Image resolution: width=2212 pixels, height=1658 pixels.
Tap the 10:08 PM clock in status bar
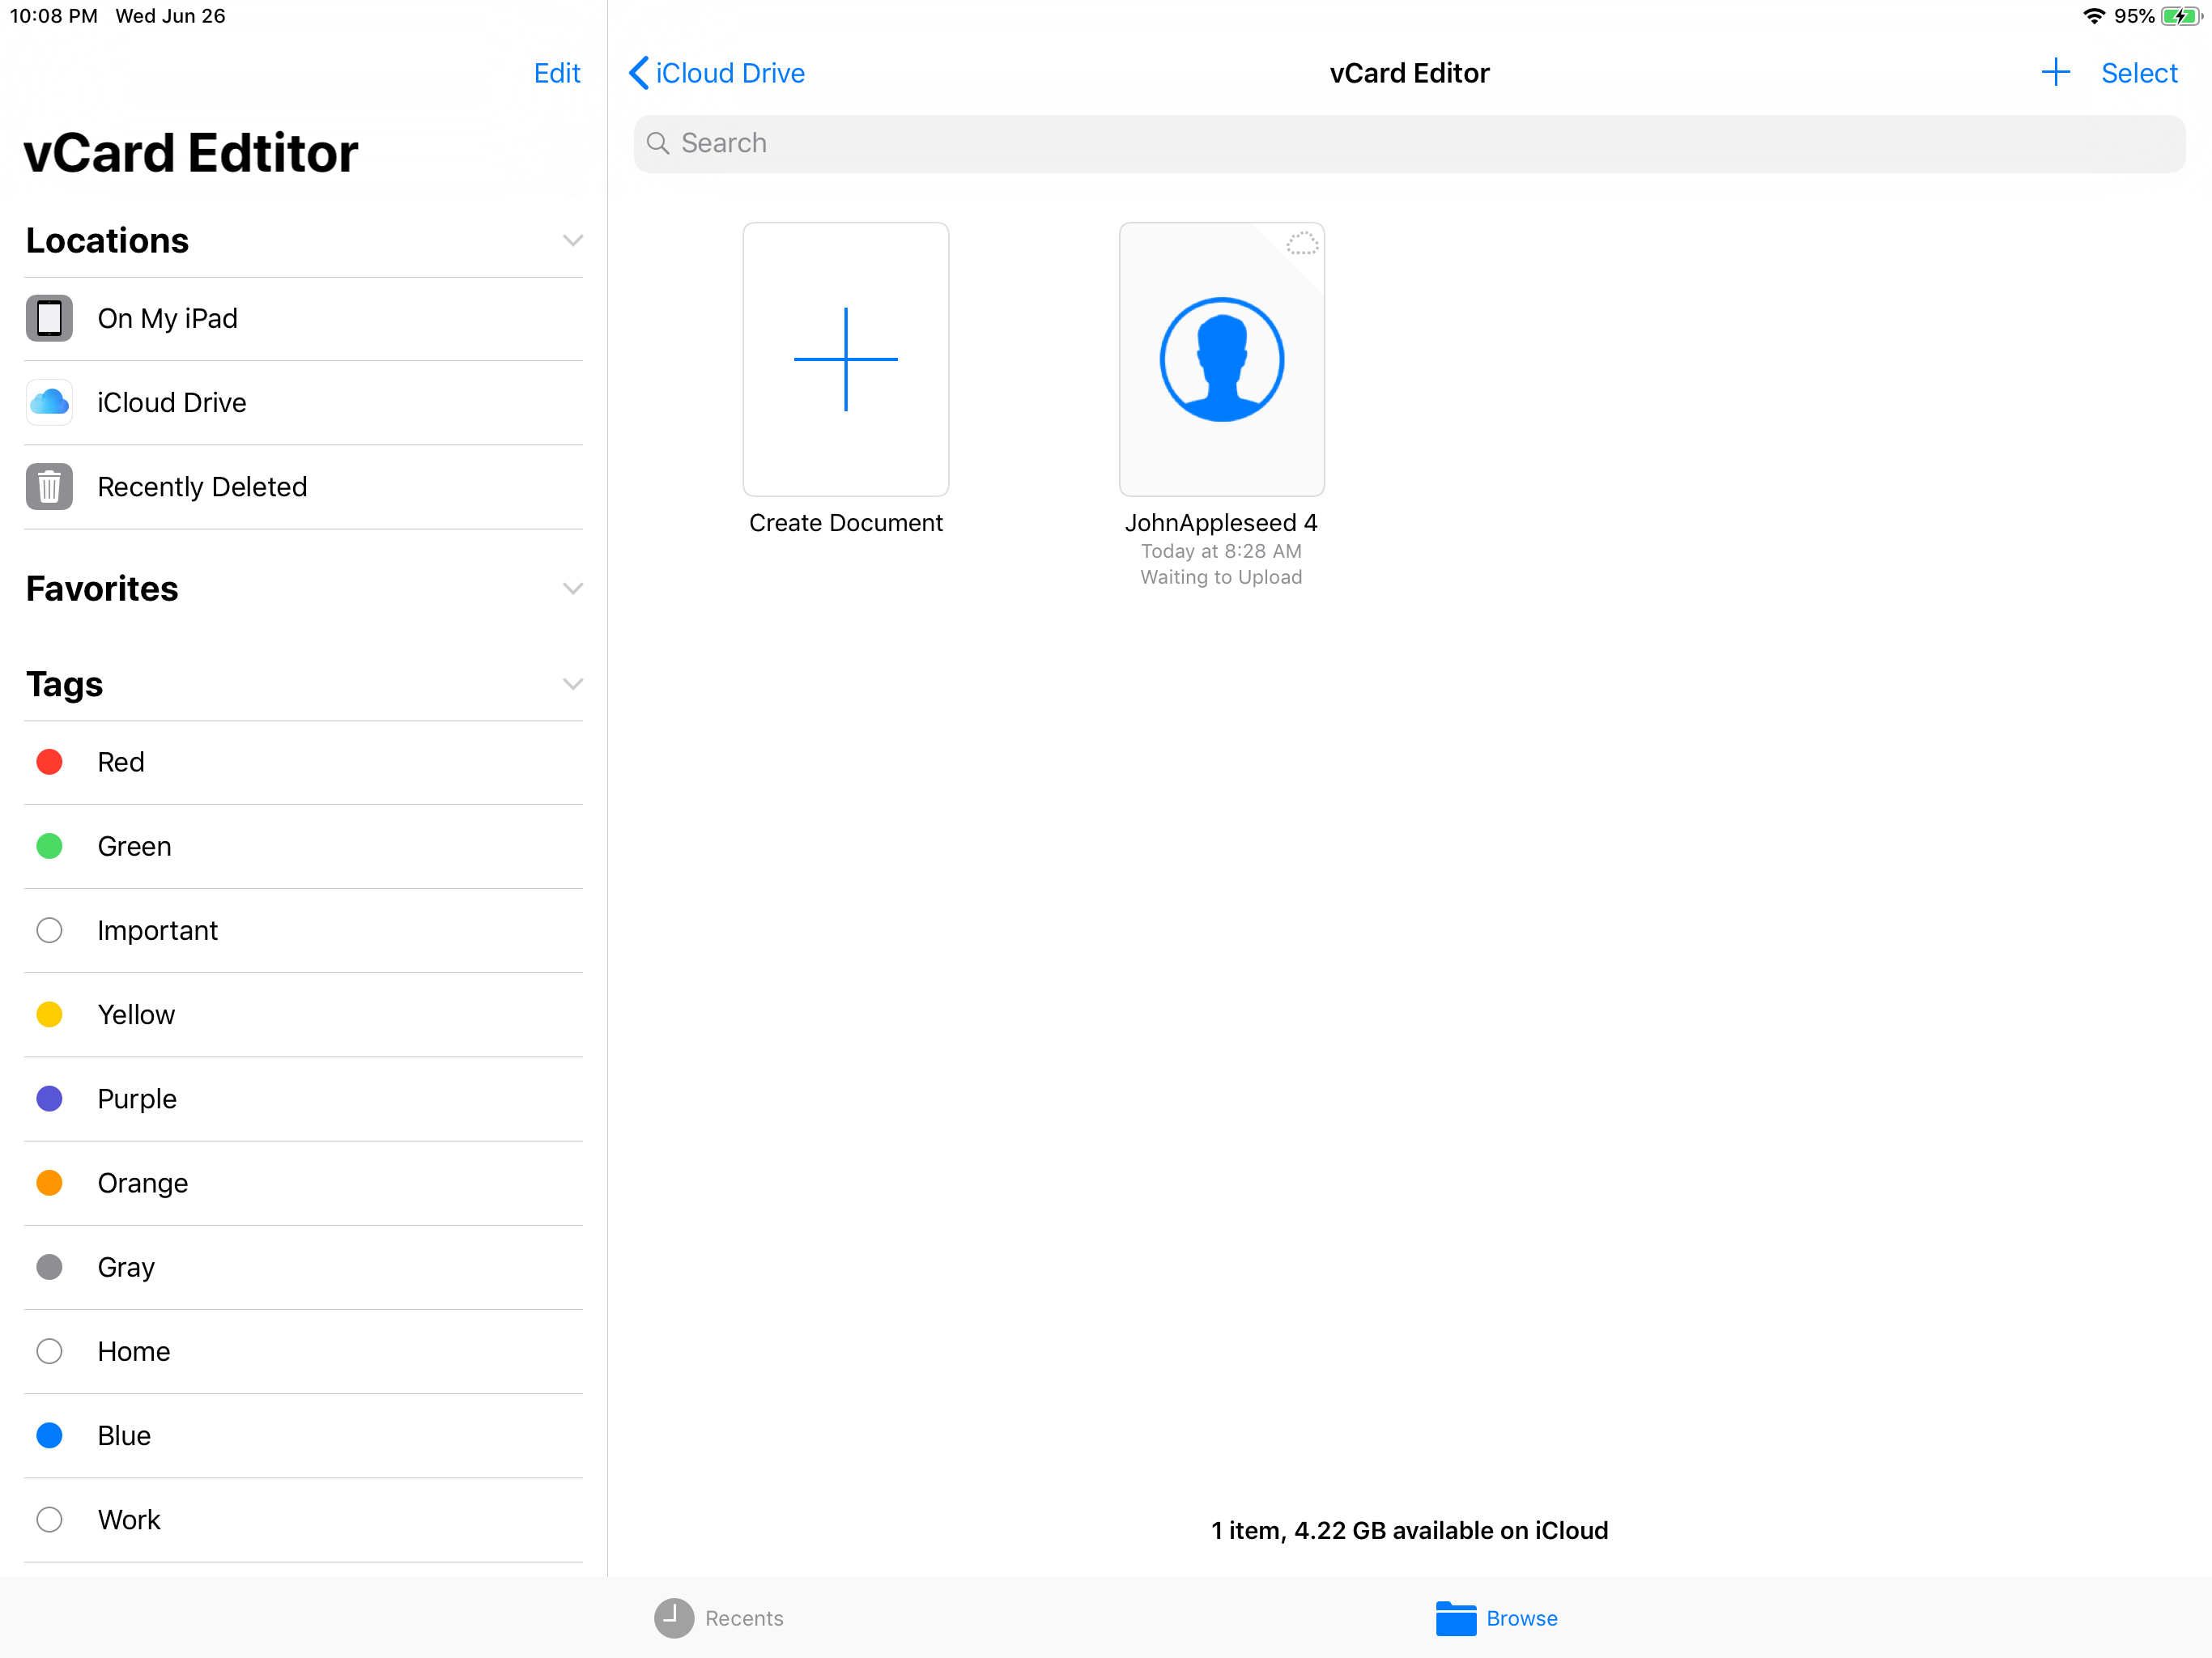pos(53,16)
